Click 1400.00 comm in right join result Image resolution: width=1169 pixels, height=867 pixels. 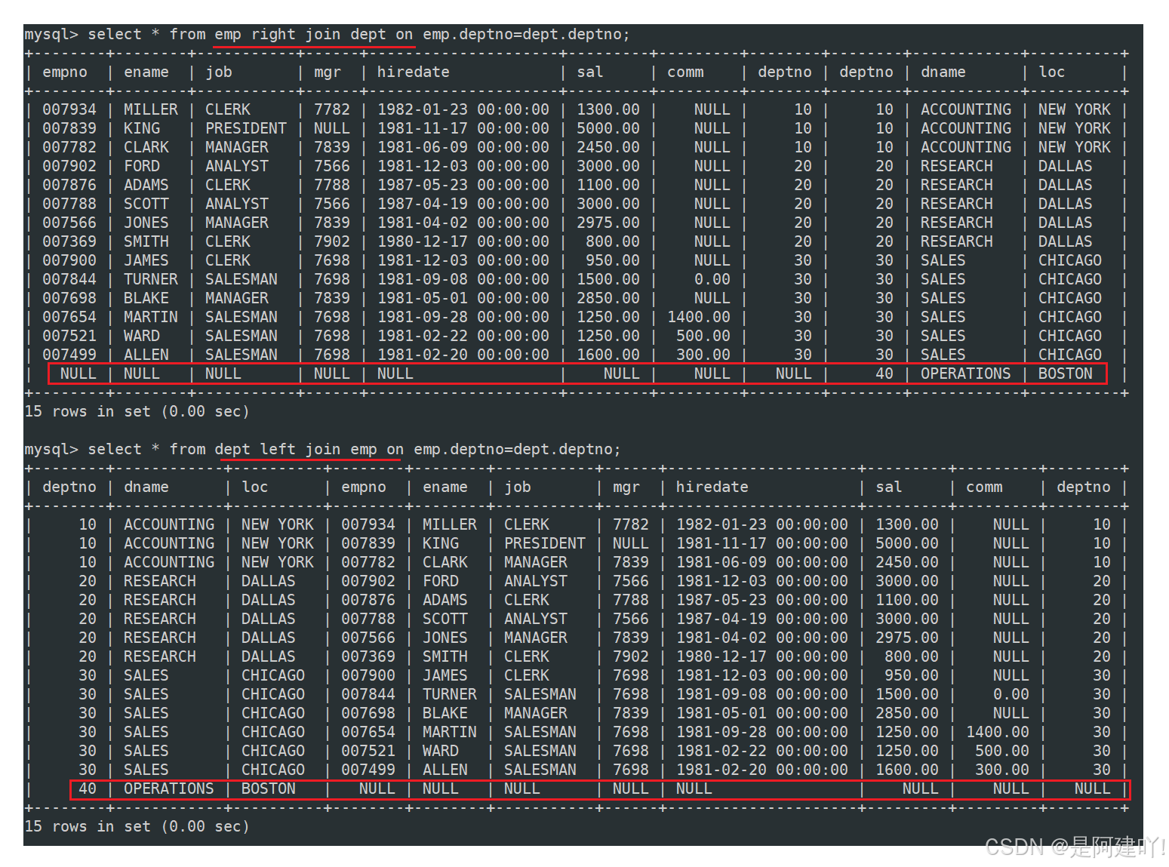[x=699, y=318]
